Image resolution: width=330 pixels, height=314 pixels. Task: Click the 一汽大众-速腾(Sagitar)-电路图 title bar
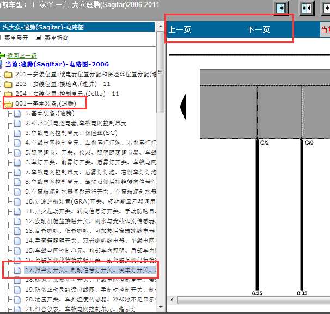pyautogui.click(x=77, y=27)
